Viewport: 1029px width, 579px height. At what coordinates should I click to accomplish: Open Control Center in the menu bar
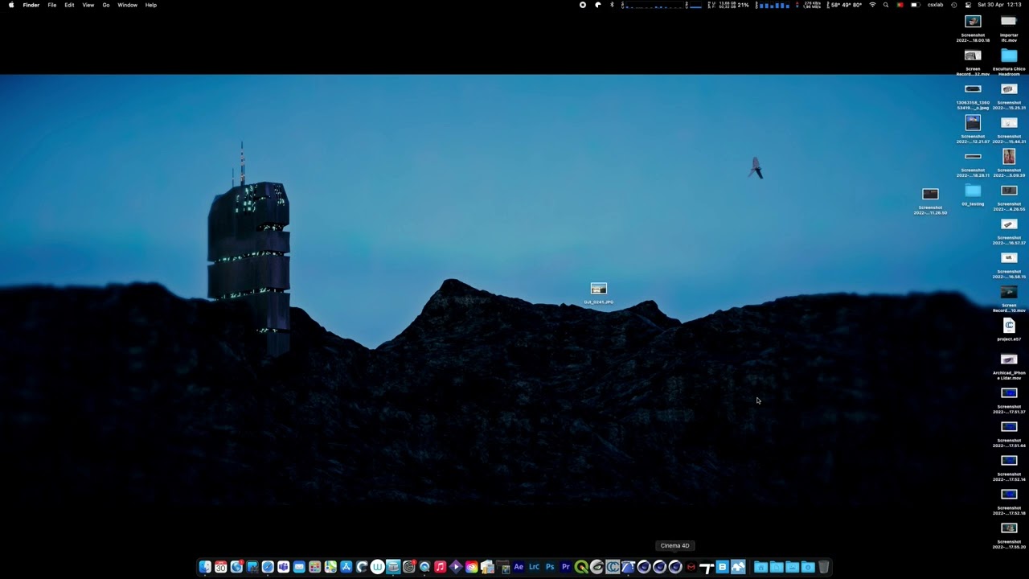[968, 5]
